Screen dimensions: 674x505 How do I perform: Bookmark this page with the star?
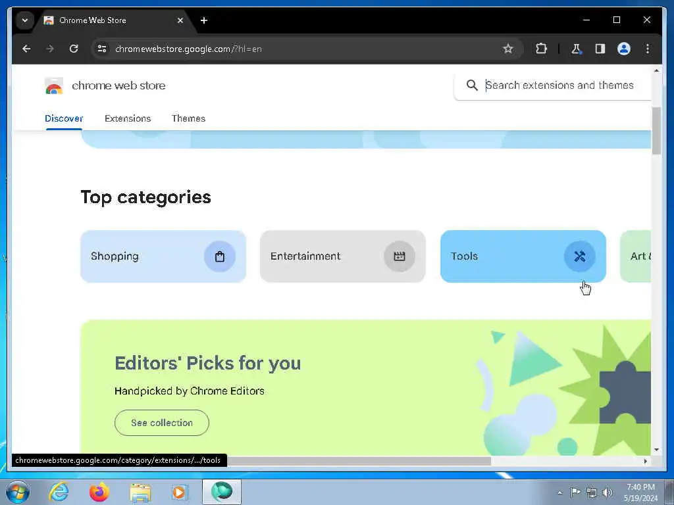508,49
